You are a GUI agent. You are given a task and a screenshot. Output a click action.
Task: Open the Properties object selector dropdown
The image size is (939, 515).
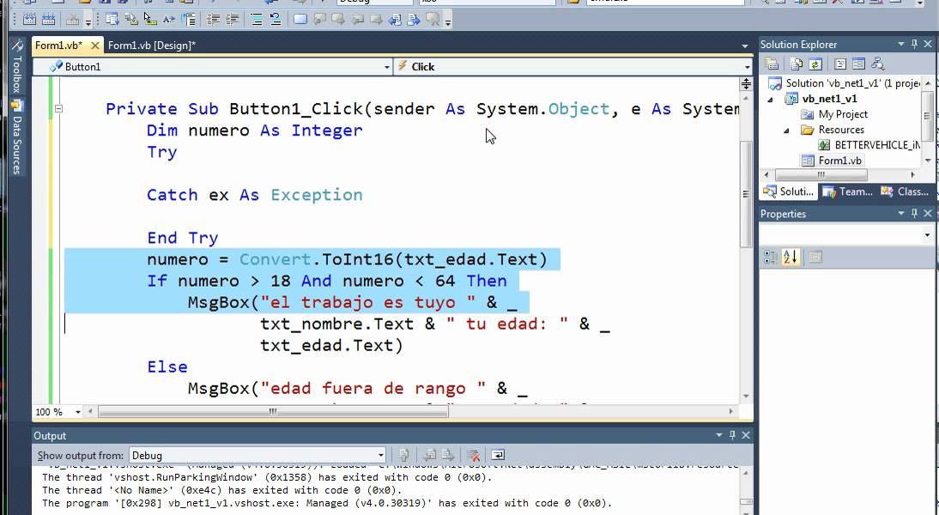click(927, 234)
